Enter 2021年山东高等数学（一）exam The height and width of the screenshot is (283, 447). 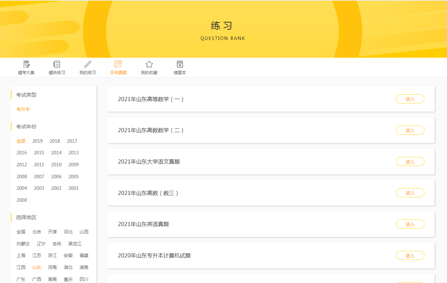pyautogui.click(x=410, y=99)
